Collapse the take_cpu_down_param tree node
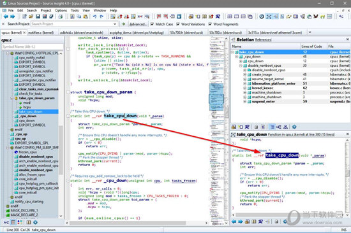 [x=11, y=98]
